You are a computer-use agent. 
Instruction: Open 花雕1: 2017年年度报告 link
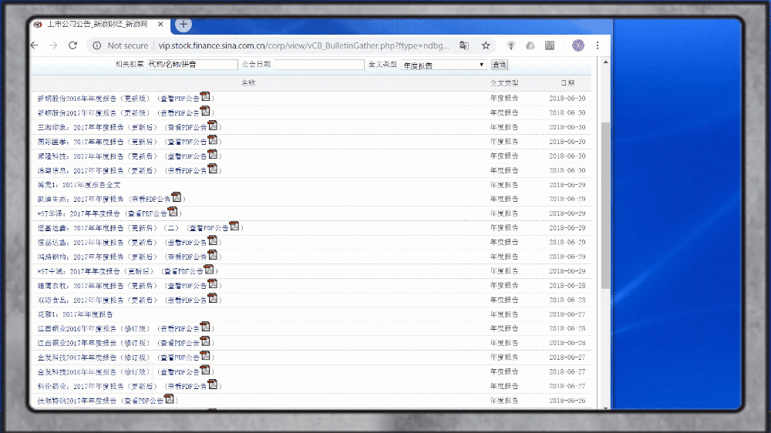[x=76, y=314]
